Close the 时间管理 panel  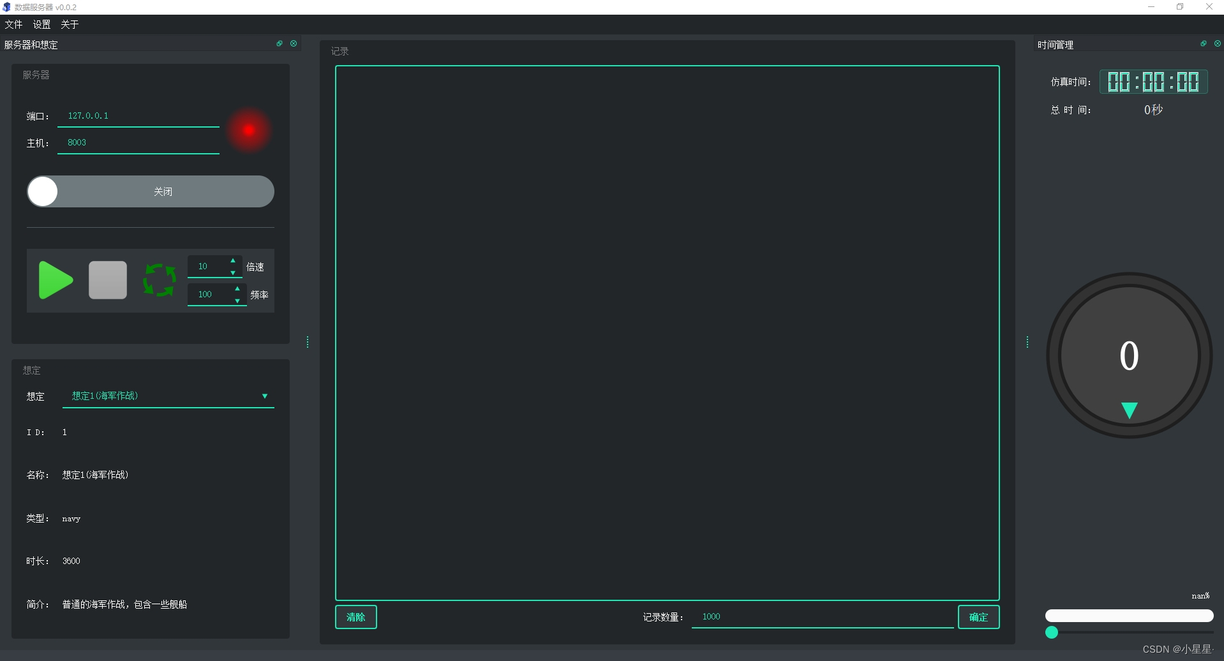coord(1218,43)
